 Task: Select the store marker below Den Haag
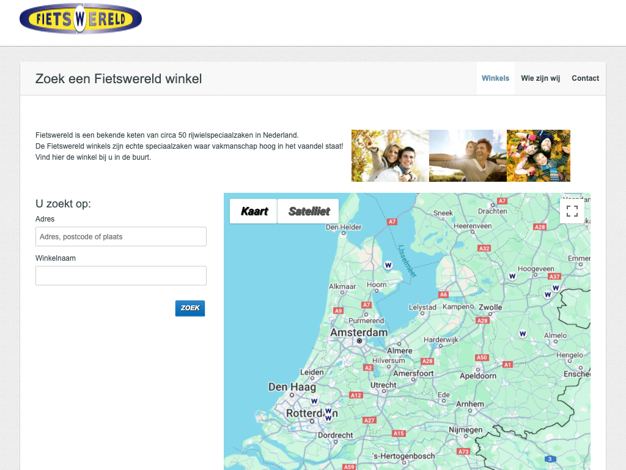click(314, 401)
